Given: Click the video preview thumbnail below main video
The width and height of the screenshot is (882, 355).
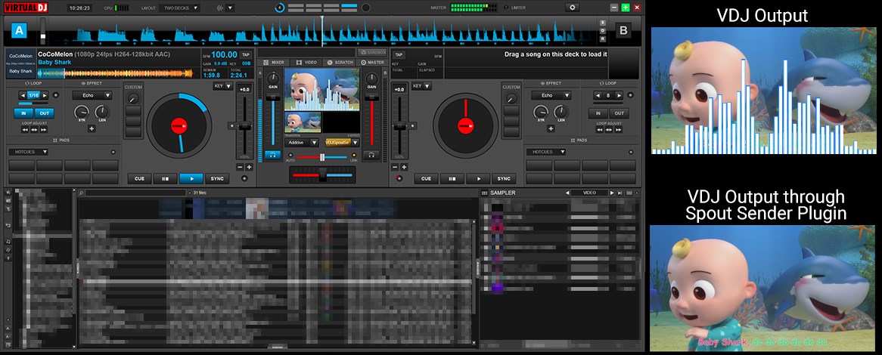Looking at the screenshot, I should (303, 122).
